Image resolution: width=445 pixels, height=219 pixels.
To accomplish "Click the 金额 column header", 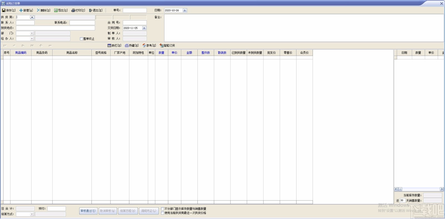I will click(189, 53).
